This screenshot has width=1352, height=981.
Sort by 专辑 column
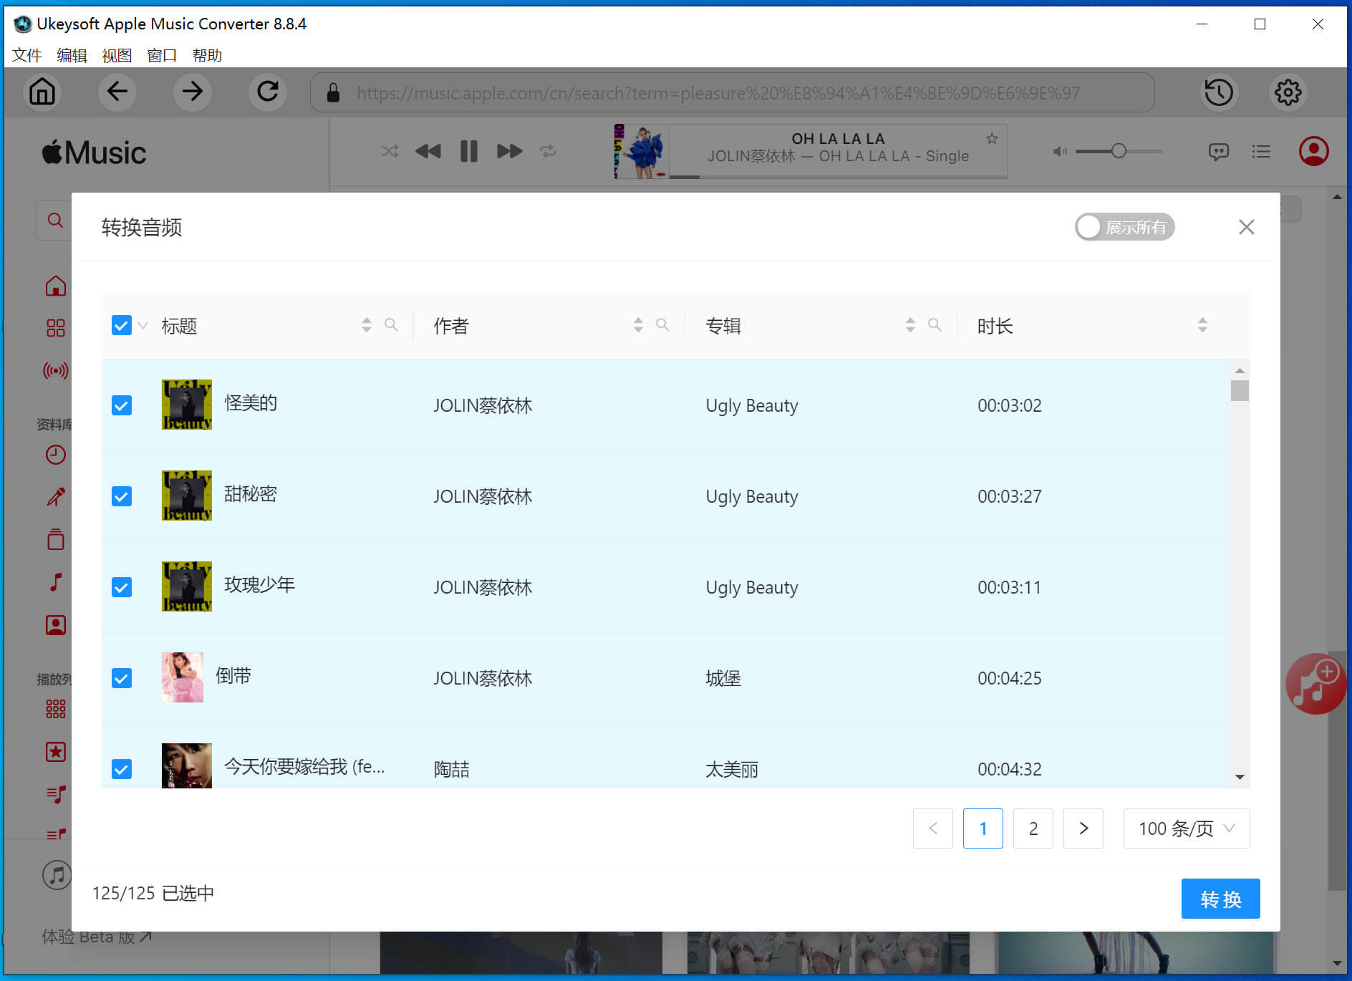coord(910,325)
